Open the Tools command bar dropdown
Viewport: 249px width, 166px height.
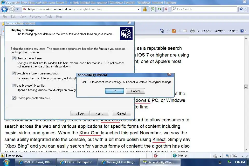point(233,31)
